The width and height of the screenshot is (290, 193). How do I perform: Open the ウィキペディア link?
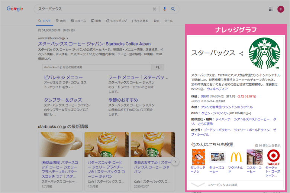[217, 89]
